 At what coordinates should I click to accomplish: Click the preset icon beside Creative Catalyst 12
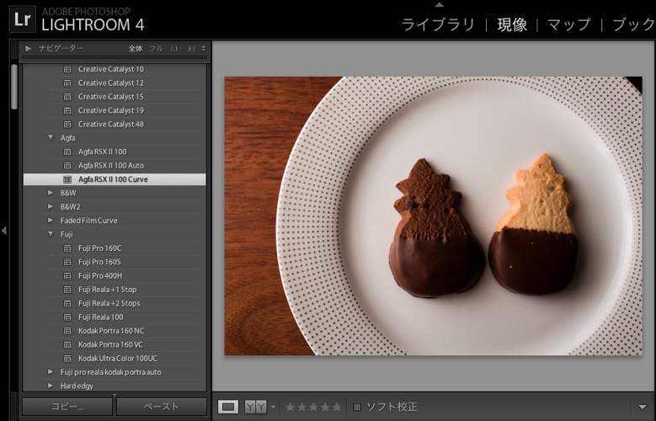[67, 83]
